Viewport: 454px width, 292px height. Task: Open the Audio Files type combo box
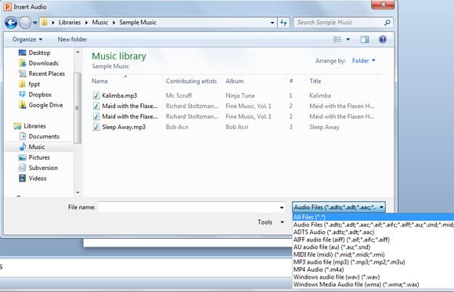pos(338,207)
